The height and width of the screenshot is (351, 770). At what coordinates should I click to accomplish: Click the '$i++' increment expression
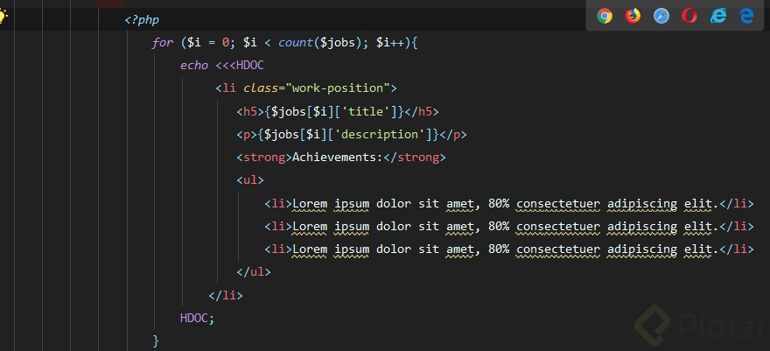click(x=390, y=43)
